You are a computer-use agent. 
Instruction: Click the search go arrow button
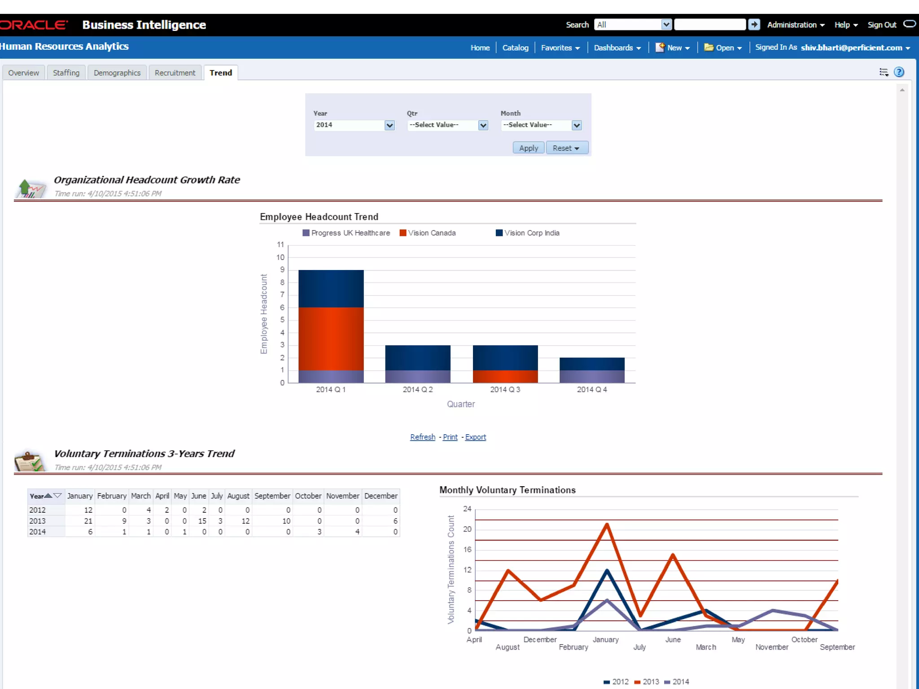(x=754, y=25)
